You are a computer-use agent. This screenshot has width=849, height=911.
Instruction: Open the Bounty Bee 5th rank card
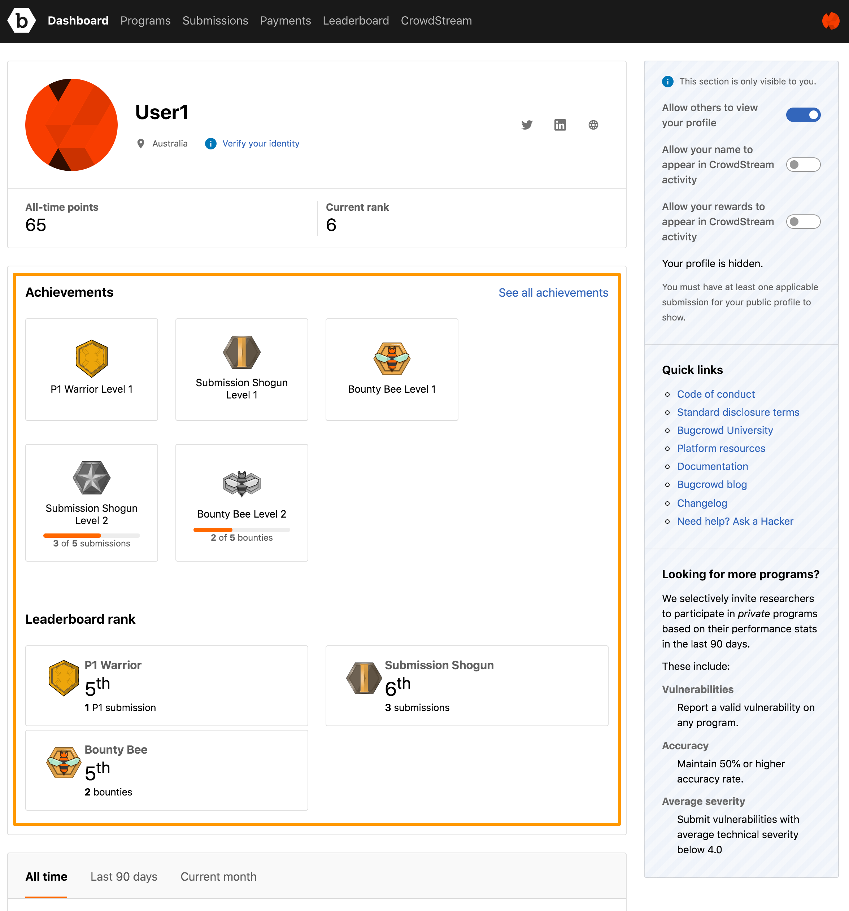pos(167,770)
